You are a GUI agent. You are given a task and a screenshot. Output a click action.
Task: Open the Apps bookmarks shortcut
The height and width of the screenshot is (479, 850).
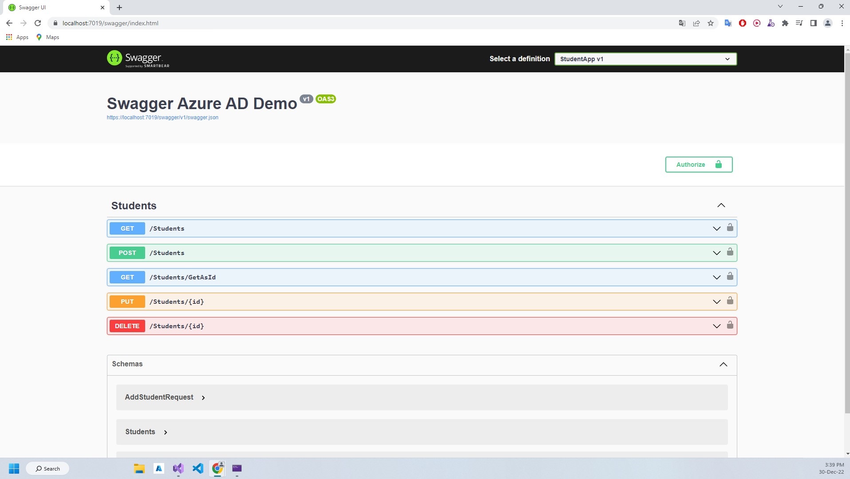pyautogui.click(x=17, y=37)
